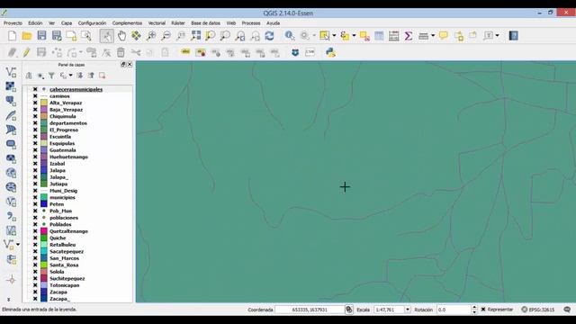Toggle editing with the yellow pencil icon

26,52
